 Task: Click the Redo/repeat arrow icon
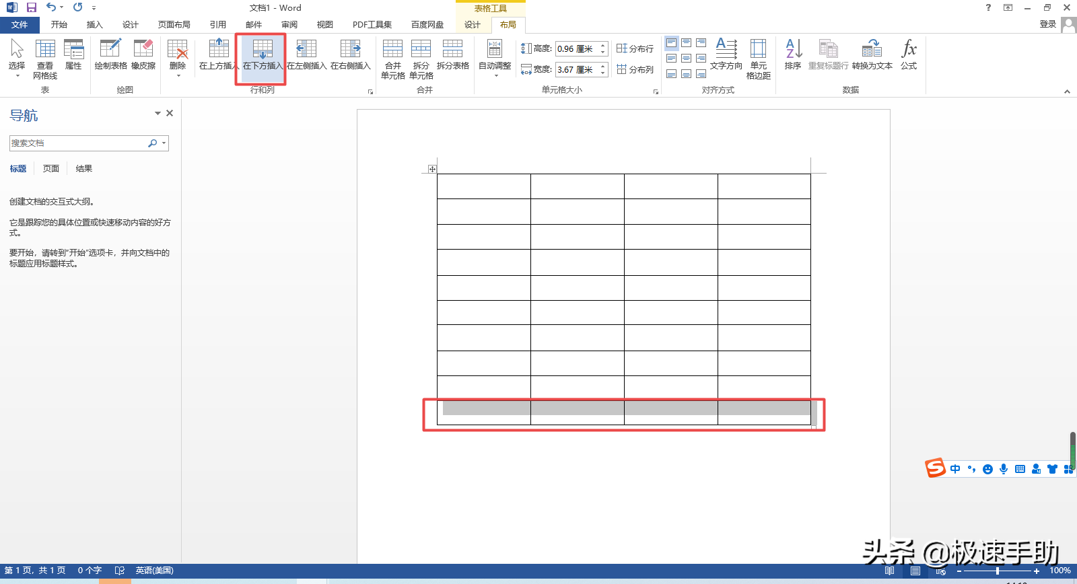tap(77, 7)
